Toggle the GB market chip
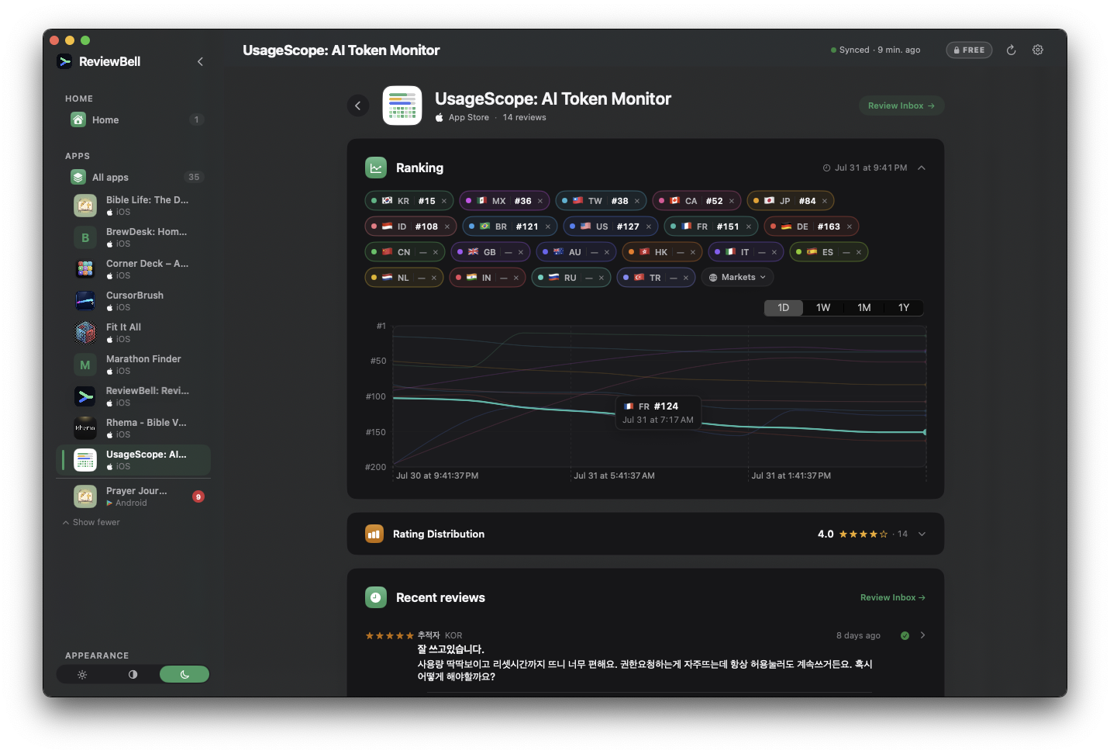 coord(489,252)
